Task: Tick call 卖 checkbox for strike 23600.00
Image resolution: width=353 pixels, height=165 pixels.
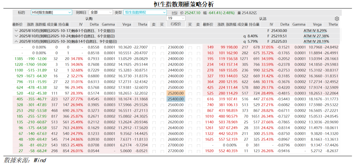Action: pos(154,48)
